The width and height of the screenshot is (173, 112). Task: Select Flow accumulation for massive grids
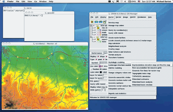tap(152, 68)
